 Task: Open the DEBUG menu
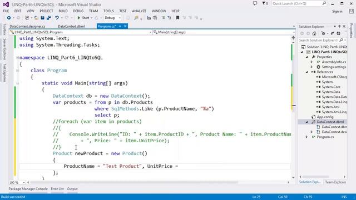(78, 11)
